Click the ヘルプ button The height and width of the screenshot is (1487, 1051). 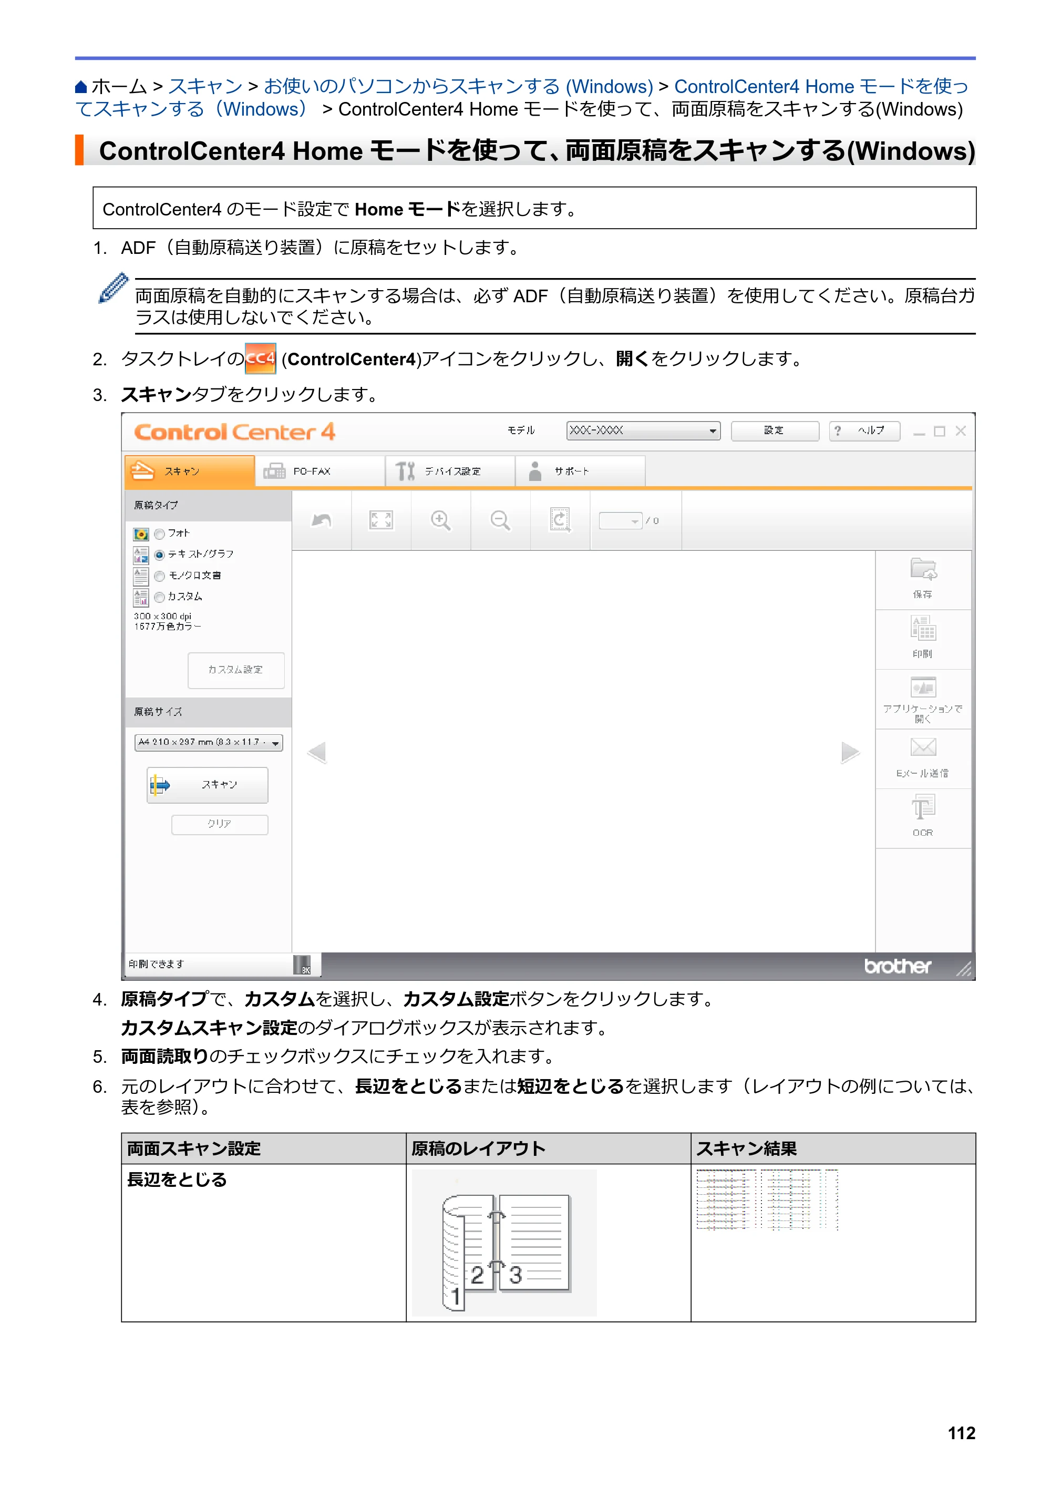point(864,430)
